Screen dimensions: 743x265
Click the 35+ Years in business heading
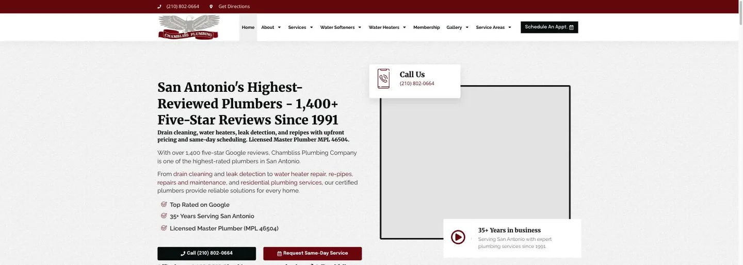coord(509,230)
